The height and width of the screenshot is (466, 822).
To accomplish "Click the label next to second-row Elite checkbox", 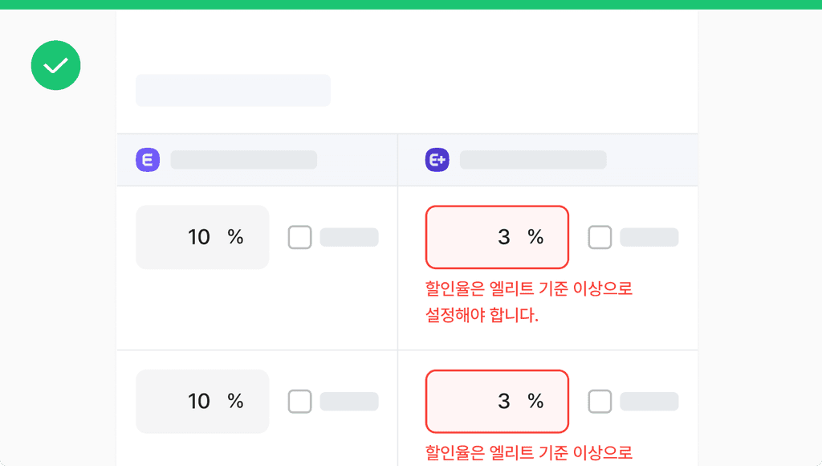I will 349,401.
